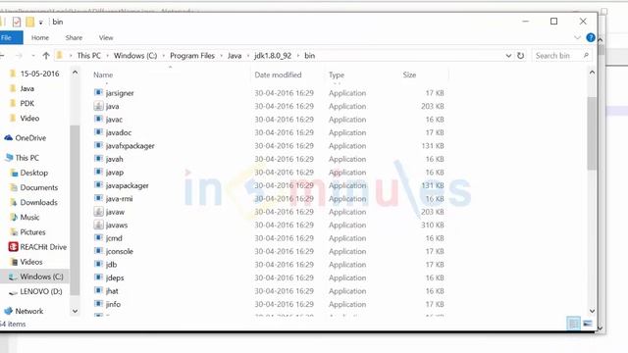Open the Home ribbon tab

40,37
